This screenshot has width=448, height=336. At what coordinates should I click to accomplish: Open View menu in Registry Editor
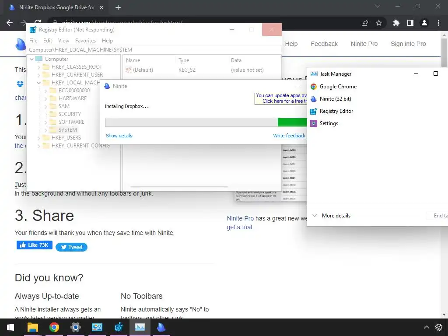pyautogui.click(x=64, y=41)
